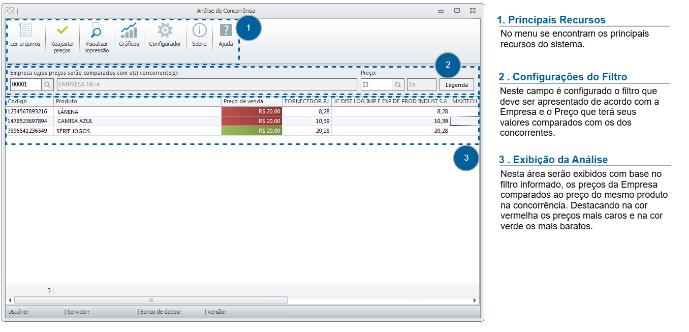The image size is (689, 332).
Task: Click the Usuário status bar entry
Action: coord(19,312)
